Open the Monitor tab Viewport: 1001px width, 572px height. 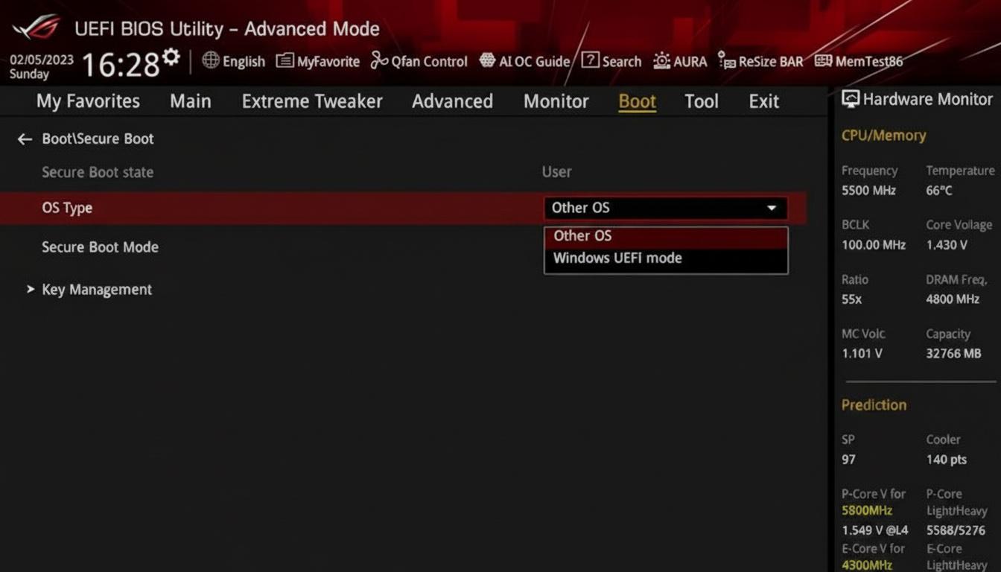pyautogui.click(x=556, y=101)
